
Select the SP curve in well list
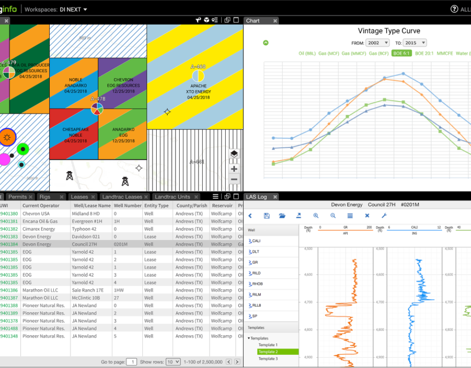(x=272, y=316)
